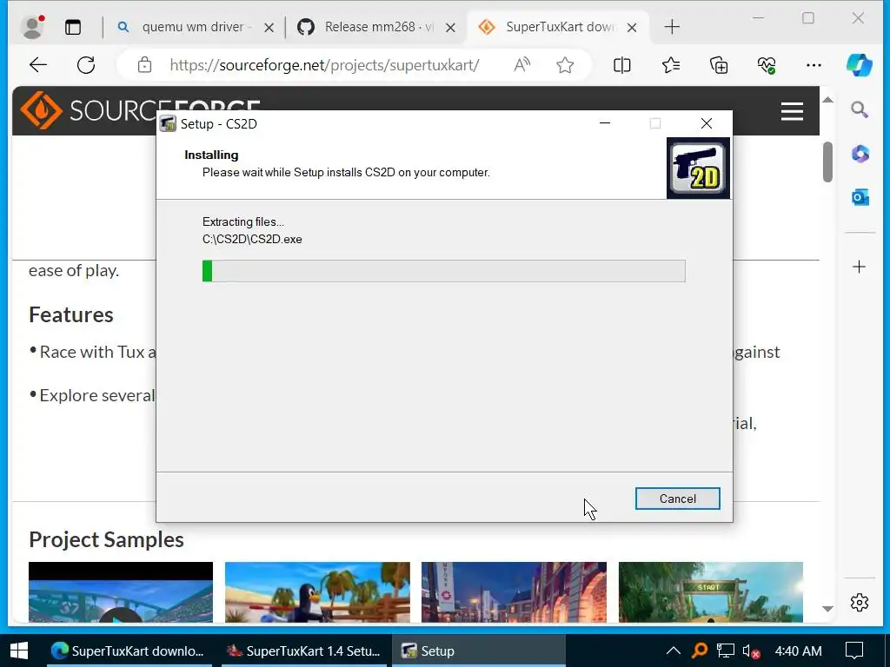Toggle Edge split screen view
Viewport: 890px width, 667px height.
622,64
